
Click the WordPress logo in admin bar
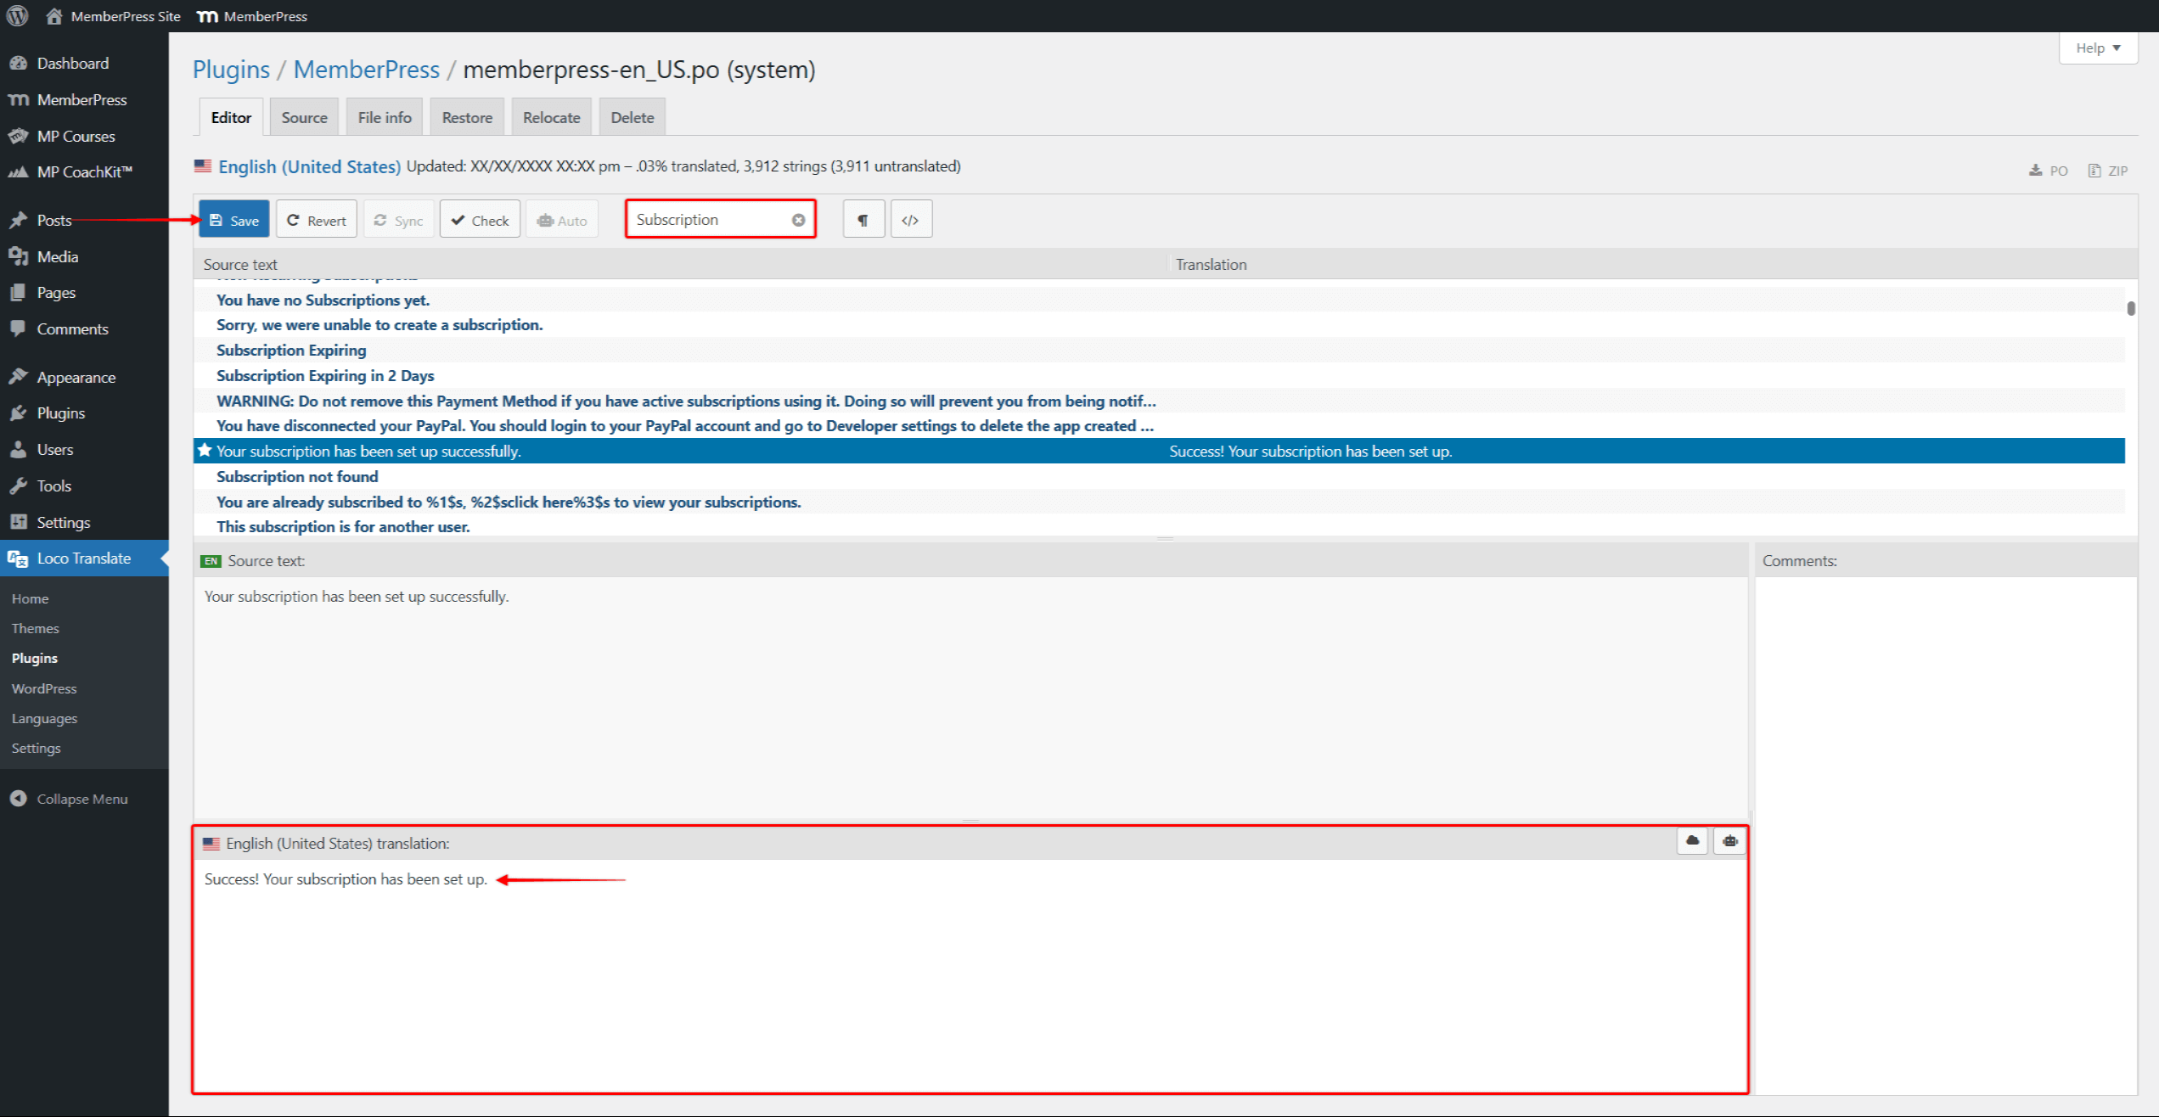pyautogui.click(x=17, y=16)
